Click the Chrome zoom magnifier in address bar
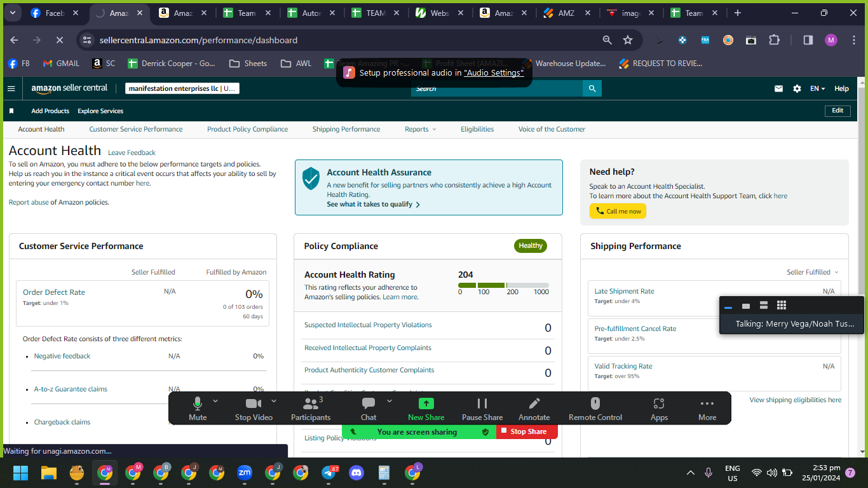 [607, 40]
